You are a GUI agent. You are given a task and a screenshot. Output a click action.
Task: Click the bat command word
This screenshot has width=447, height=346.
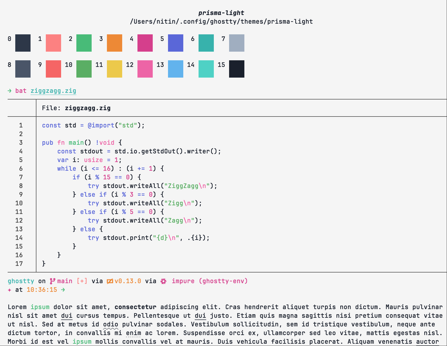pyautogui.click(x=21, y=91)
